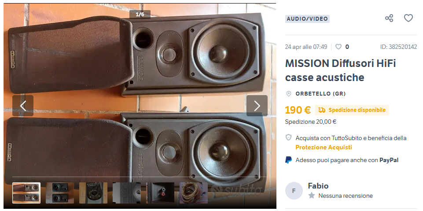Viewport: 423px width, 211px height.
Task: Click the shipping truck icon in the badge
Action: pos(322,110)
